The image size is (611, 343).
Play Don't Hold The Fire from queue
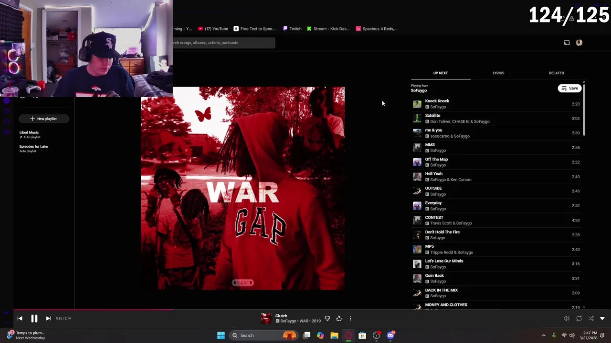(496, 235)
